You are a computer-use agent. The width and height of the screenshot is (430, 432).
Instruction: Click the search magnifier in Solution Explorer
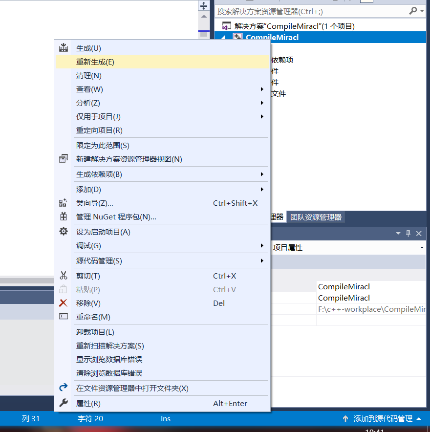coord(412,11)
